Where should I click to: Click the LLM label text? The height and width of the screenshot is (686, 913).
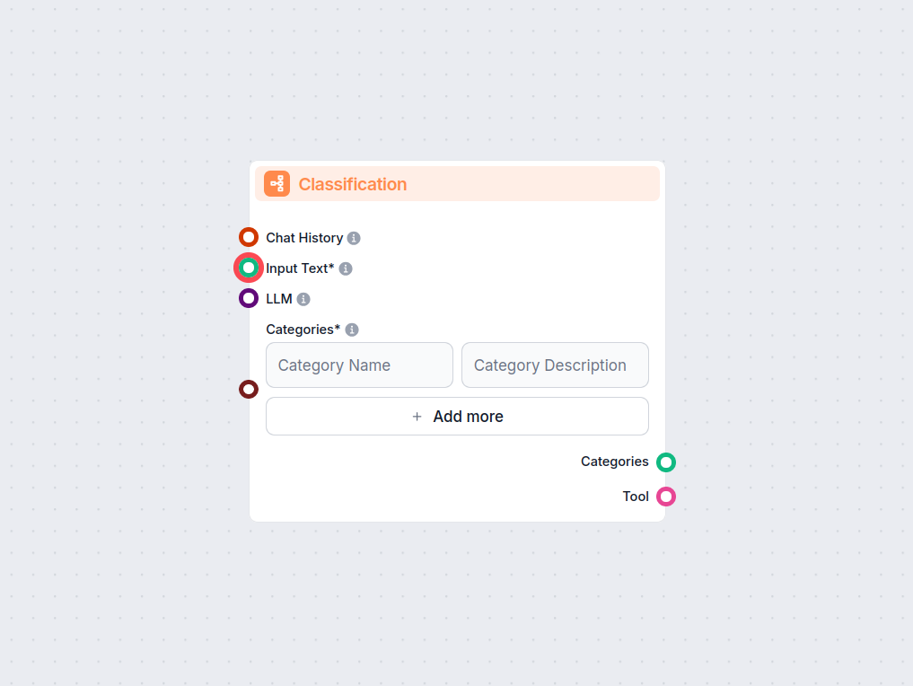tap(279, 299)
